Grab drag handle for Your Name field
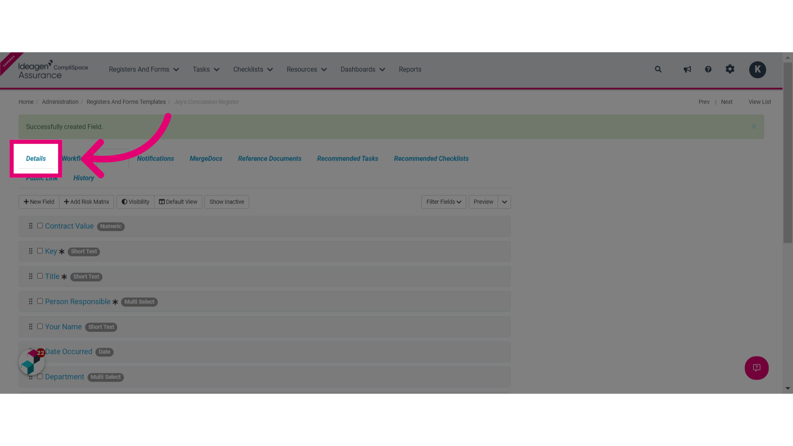The image size is (793, 446). [x=31, y=327]
